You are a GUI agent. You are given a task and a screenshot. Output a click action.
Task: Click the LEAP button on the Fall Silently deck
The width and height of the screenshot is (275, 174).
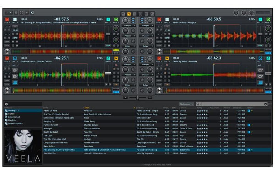(7, 42)
